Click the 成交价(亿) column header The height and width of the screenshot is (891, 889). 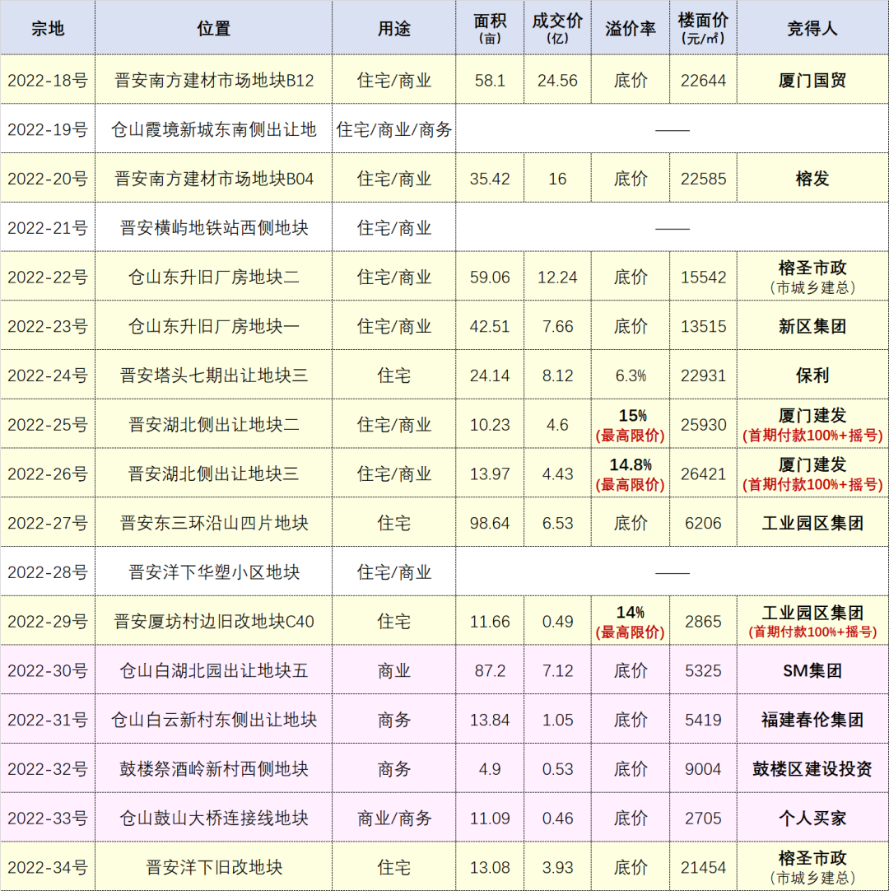click(557, 28)
